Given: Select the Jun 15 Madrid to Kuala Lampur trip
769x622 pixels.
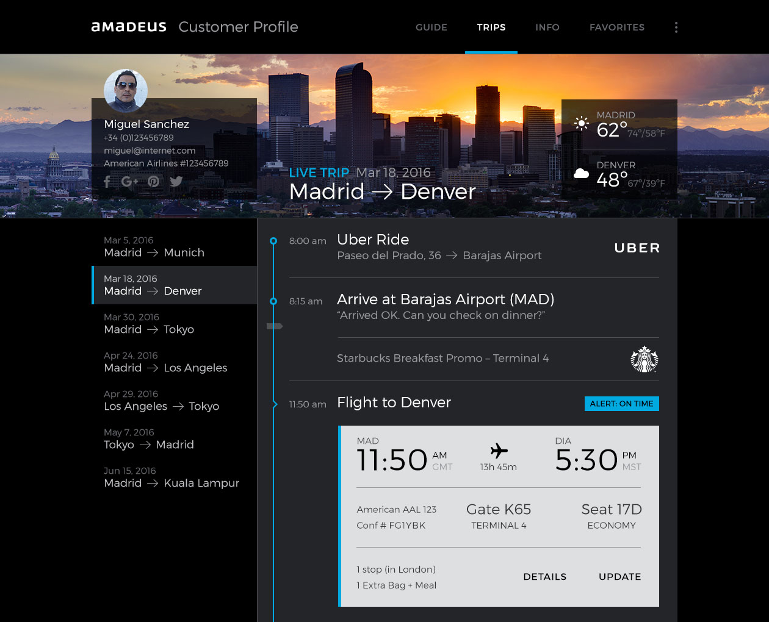Looking at the screenshot, I should (x=174, y=477).
